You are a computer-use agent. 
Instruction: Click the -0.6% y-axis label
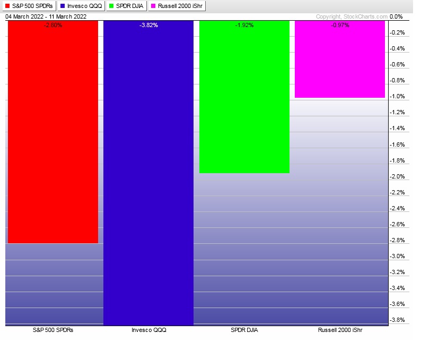coord(397,65)
